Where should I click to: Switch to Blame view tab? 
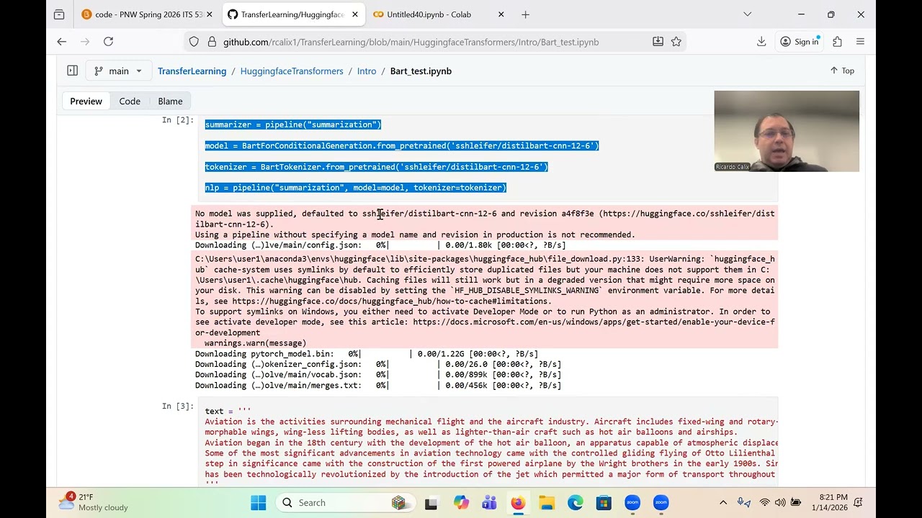pyautogui.click(x=170, y=101)
